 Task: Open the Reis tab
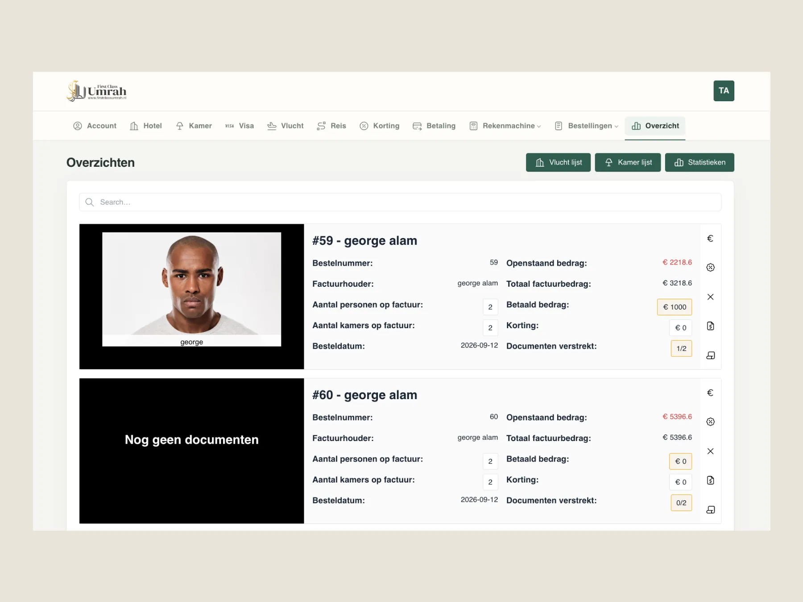point(331,126)
